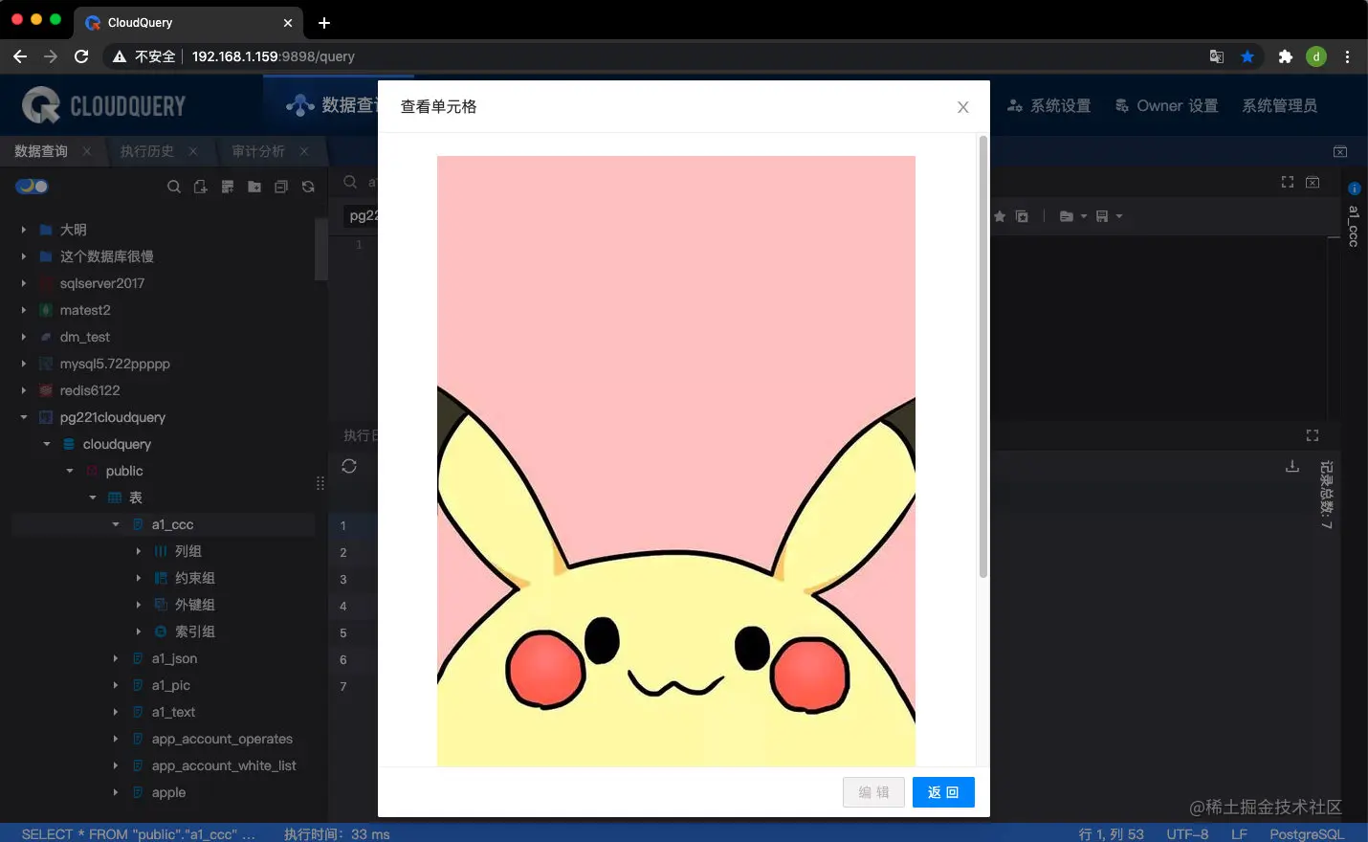Switch to the 执行历史 tab
Screen dimensions: 1368x842
pyautogui.click(x=147, y=151)
